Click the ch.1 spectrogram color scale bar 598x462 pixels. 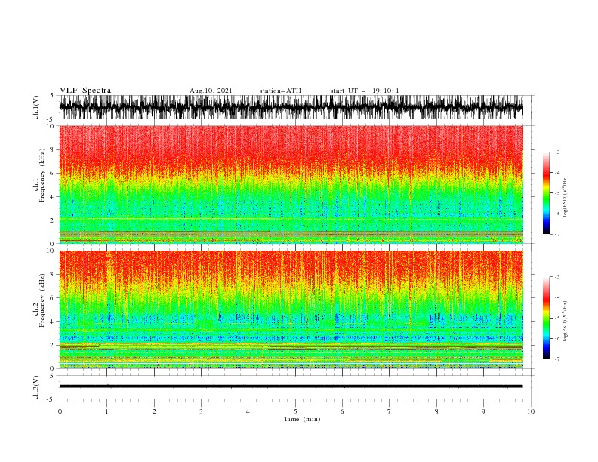pyautogui.click(x=546, y=193)
